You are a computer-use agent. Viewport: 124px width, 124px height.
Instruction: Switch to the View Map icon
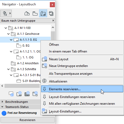pyautogui.click(x=35, y=13)
